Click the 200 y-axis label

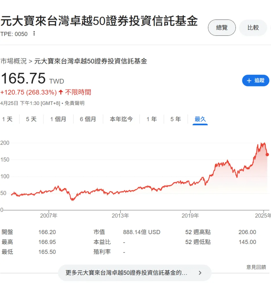coord(5,143)
